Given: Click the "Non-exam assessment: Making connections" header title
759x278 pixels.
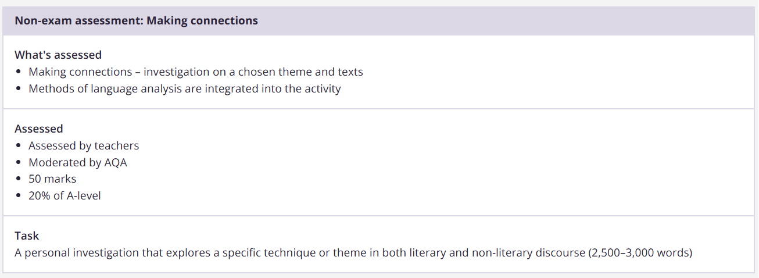Looking at the screenshot, I should (136, 21).
